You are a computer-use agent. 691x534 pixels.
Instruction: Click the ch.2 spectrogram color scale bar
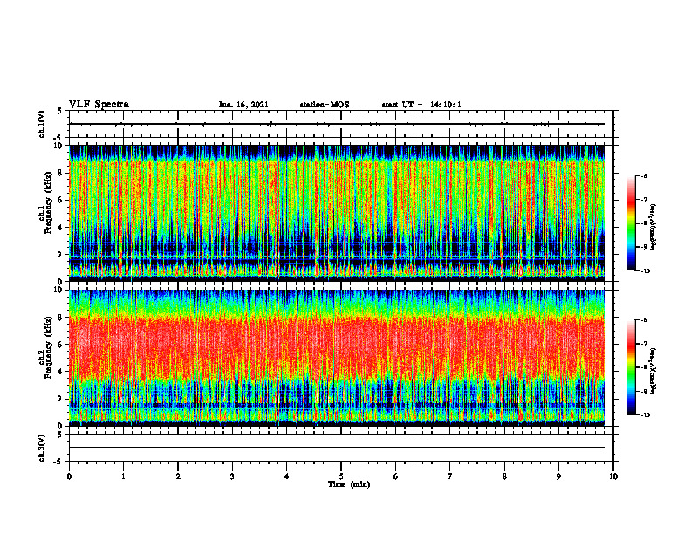631,367
